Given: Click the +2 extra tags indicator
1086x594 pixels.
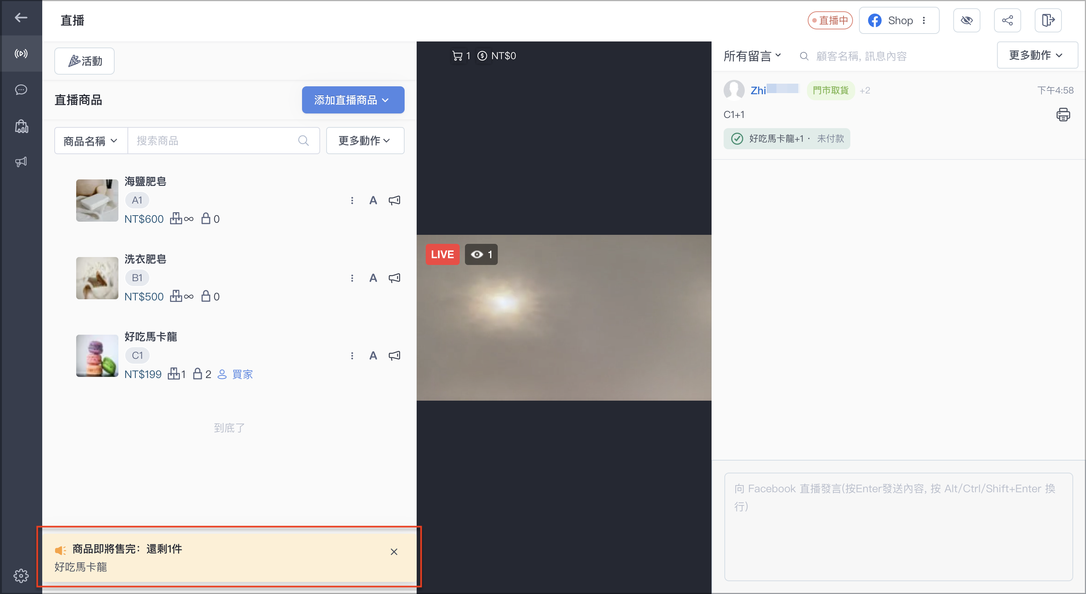Looking at the screenshot, I should point(865,90).
